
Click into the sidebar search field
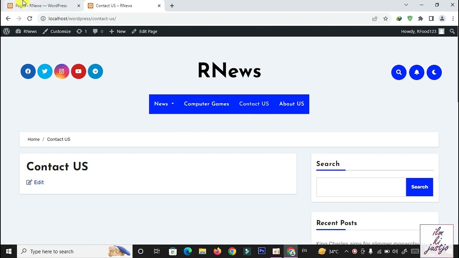coord(361,187)
